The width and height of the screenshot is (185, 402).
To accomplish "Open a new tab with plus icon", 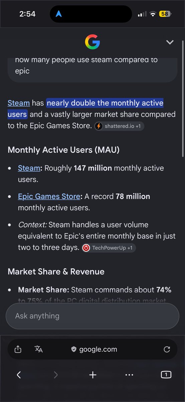I will (93, 375).
